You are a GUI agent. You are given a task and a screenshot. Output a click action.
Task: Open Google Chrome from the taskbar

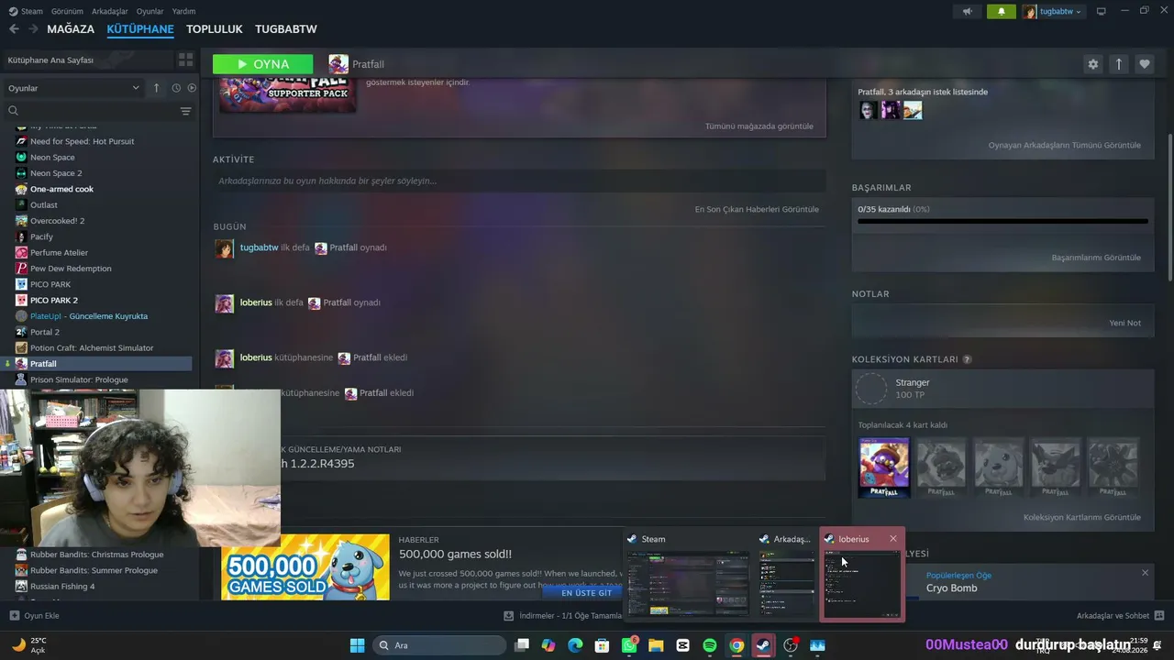pyautogui.click(x=737, y=645)
